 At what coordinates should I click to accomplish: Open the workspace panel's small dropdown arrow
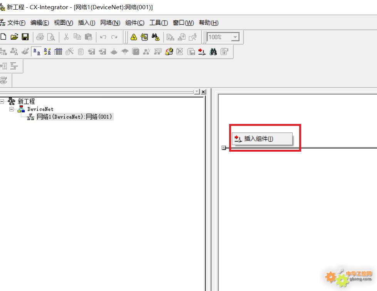coord(197,92)
